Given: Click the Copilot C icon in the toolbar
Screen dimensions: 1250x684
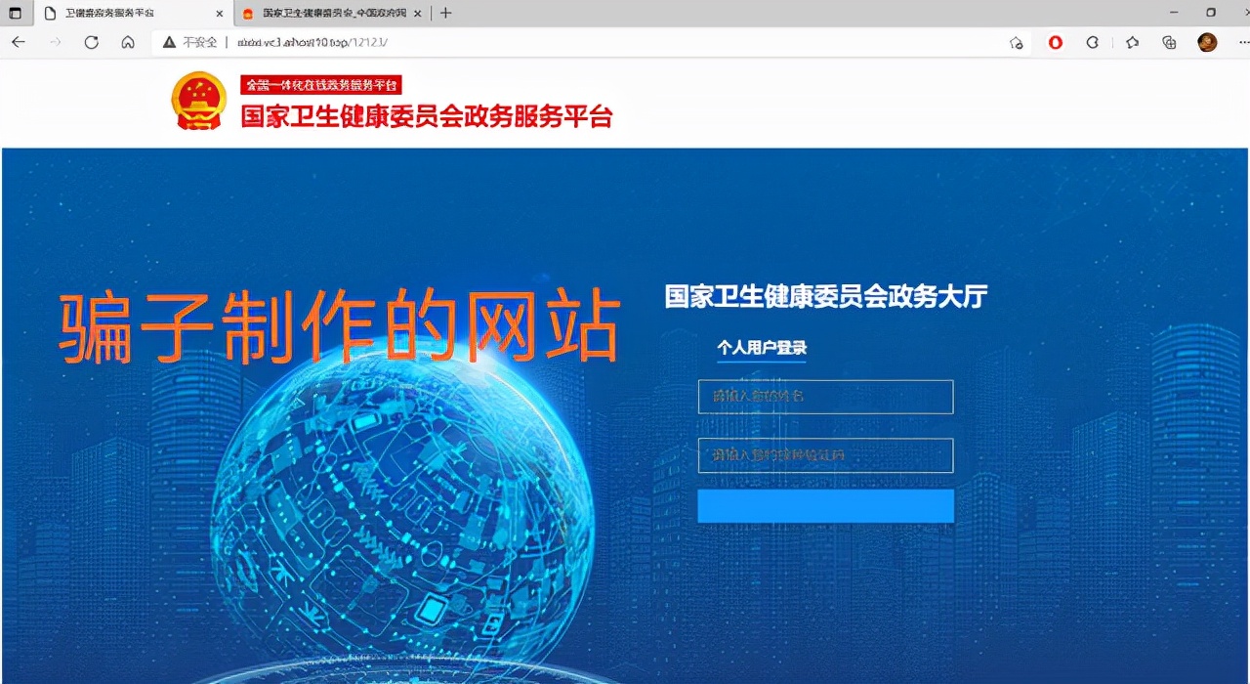Looking at the screenshot, I should pos(1092,43).
